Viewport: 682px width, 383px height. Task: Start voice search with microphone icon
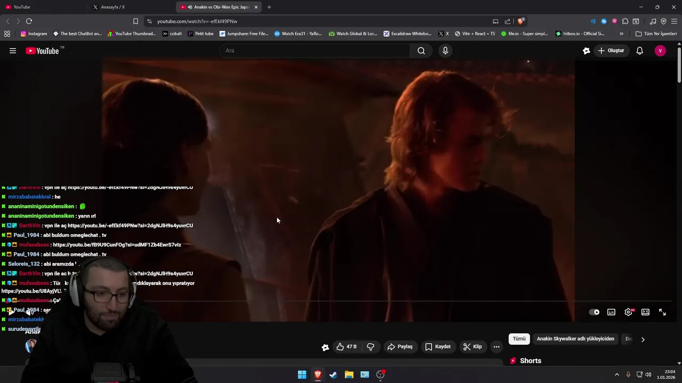pyautogui.click(x=445, y=51)
